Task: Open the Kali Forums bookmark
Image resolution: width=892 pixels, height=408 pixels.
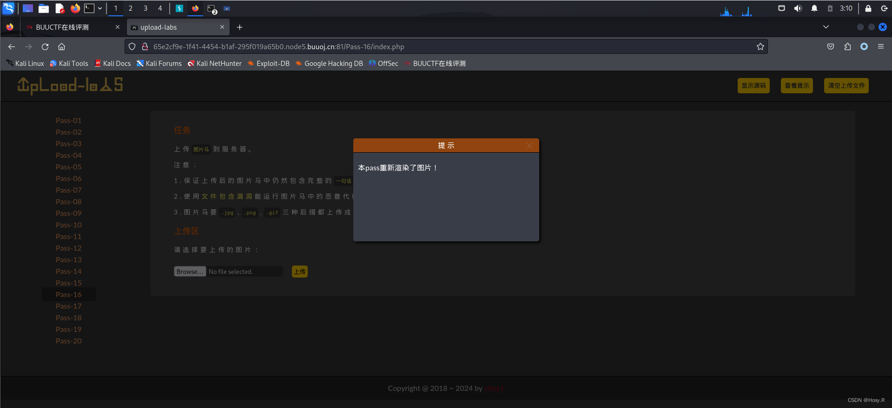Action: (x=159, y=64)
